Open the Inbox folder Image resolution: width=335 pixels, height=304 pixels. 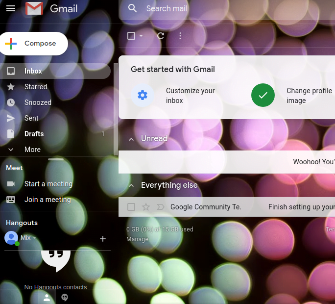point(55,71)
